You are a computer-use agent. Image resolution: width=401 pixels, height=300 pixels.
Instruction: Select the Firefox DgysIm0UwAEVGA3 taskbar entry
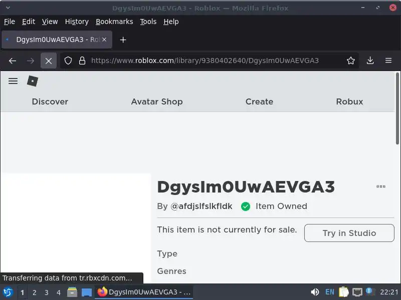[144, 292]
